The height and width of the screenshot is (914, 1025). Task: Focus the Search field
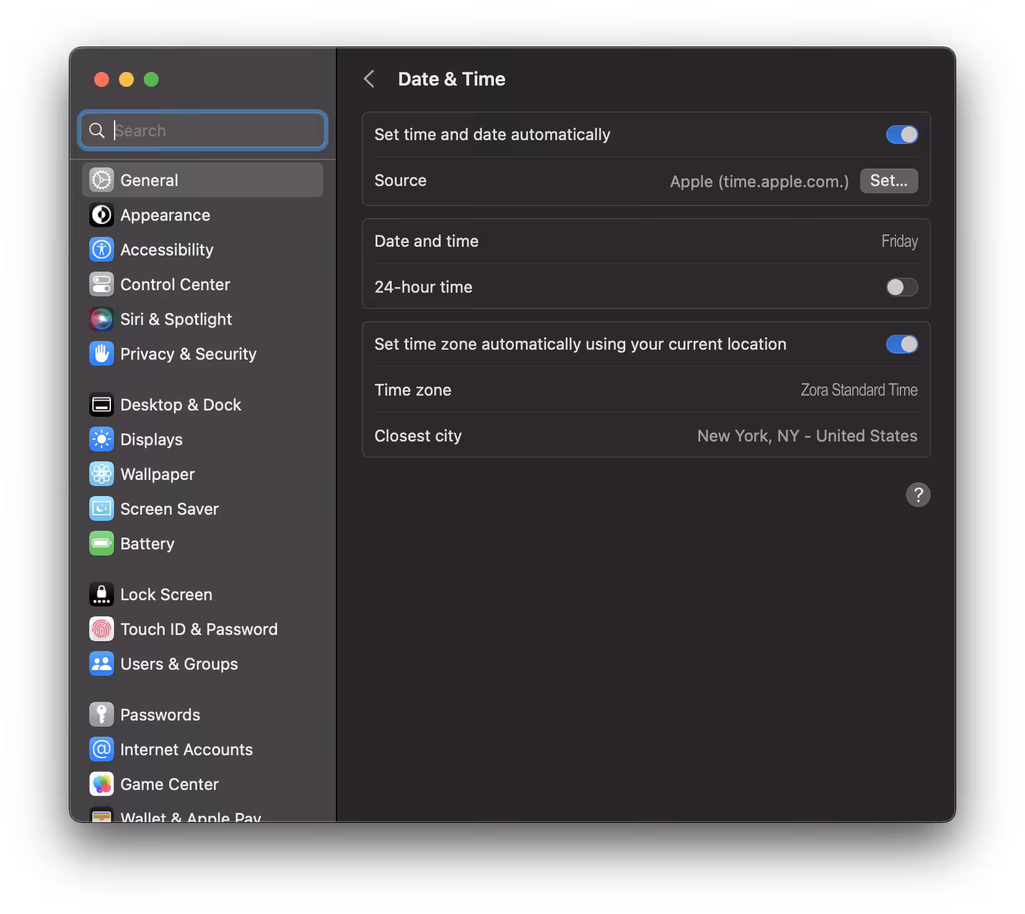pos(203,130)
